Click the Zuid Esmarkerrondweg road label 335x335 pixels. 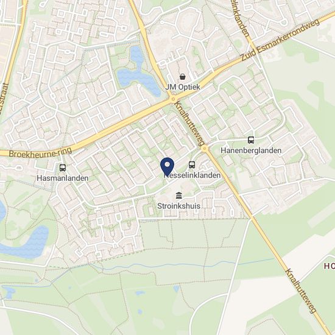tap(280, 40)
